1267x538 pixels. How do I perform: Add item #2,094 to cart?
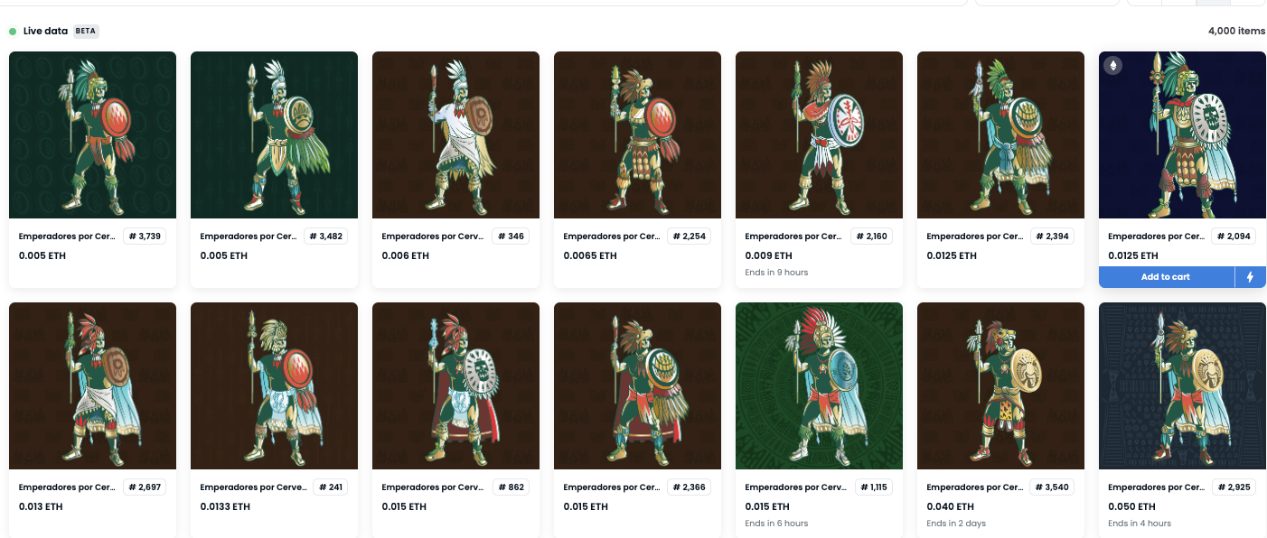tap(1166, 277)
